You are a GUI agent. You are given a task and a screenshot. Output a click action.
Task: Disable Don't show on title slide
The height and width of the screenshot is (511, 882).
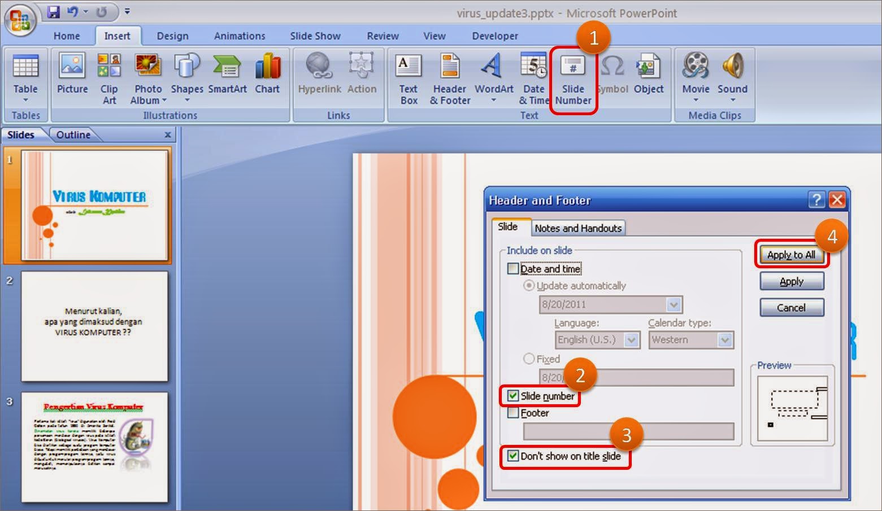click(513, 456)
